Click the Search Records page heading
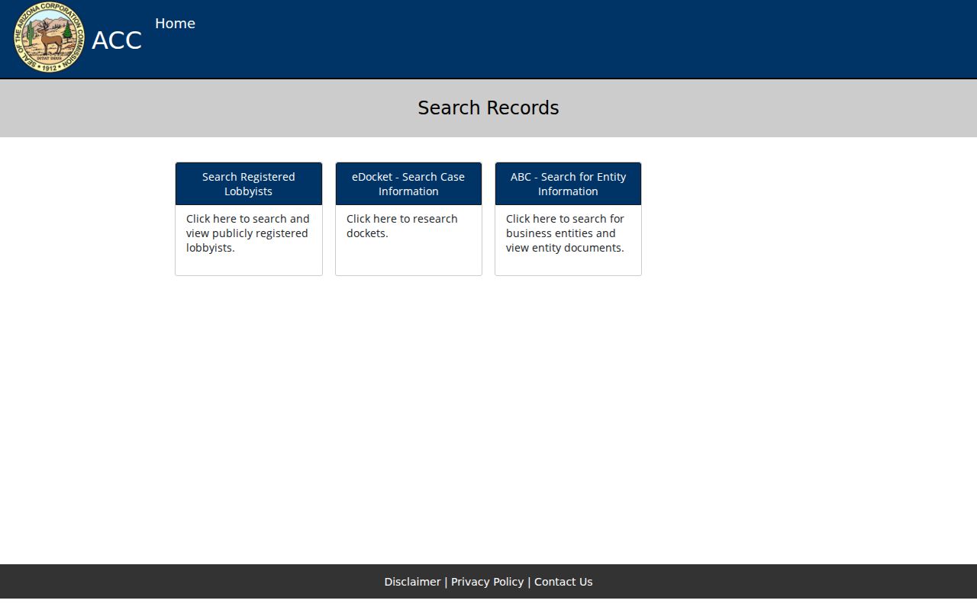This screenshot has height=610, width=977. point(488,108)
